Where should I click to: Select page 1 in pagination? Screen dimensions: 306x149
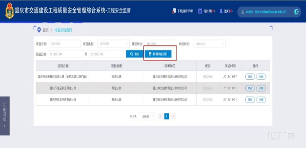(167, 116)
